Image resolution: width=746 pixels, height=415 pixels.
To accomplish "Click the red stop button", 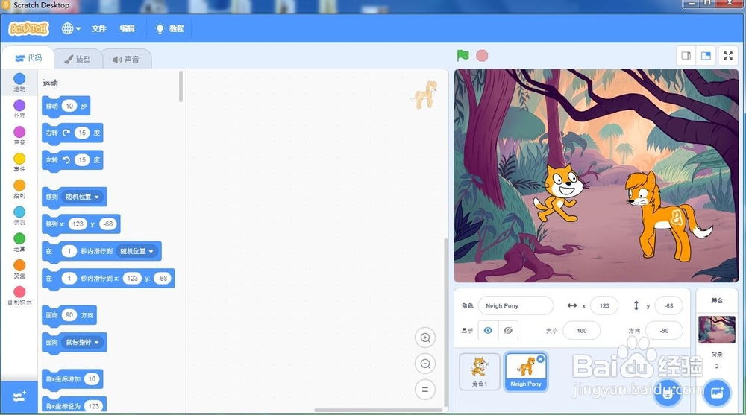I will [x=482, y=56].
